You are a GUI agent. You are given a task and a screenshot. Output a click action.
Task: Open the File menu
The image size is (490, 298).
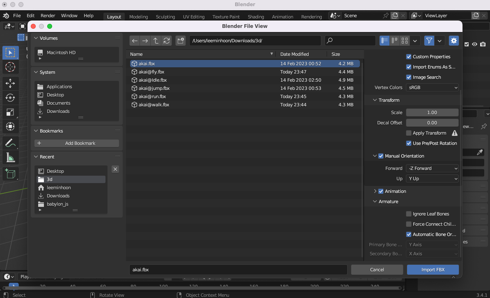pos(17,16)
